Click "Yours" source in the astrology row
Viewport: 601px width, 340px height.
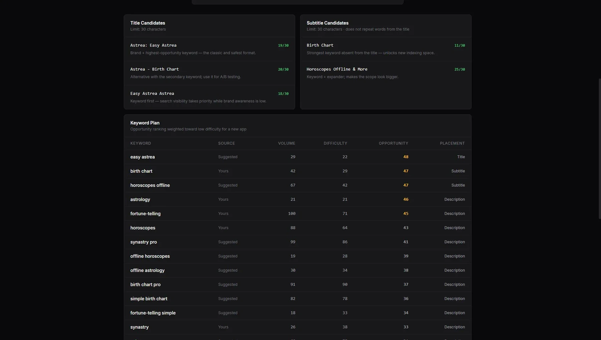[223, 199]
